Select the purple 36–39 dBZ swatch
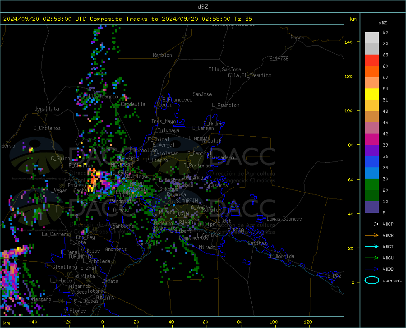The width and height of the screenshot is (406, 328). pyautogui.click(x=372, y=151)
